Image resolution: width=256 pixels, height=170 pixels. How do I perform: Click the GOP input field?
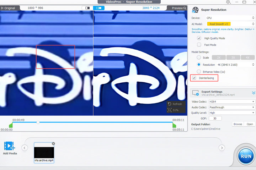[215, 119]
